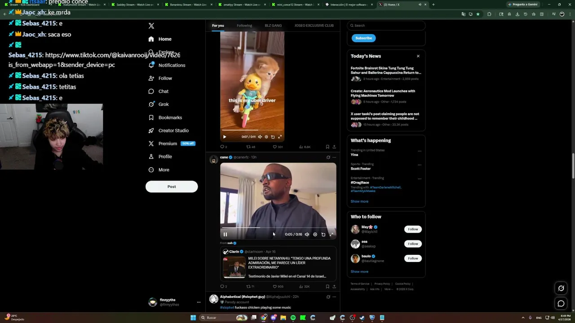The height and width of the screenshot is (323, 575).
Task: Bookmark the kitten video post
Action: (x=327, y=147)
